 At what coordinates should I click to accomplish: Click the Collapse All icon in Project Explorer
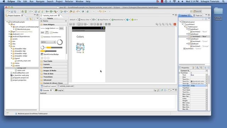(28, 19)
